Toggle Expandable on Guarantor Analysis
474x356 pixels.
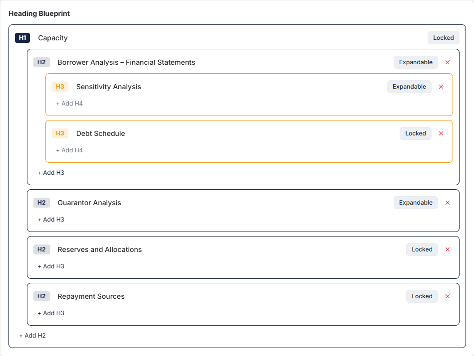point(416,203)
